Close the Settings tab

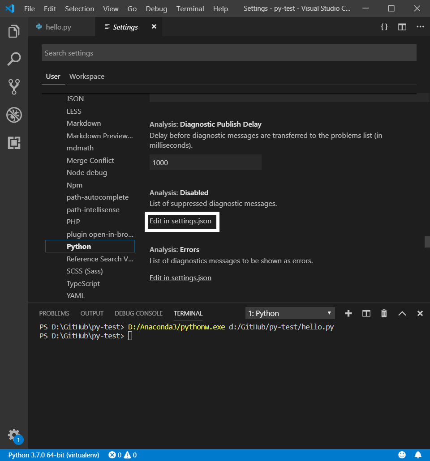tap(154, 27)
